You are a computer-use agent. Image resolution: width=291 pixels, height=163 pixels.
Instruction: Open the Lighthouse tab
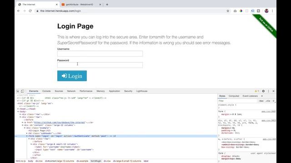[x=142, y=91]
